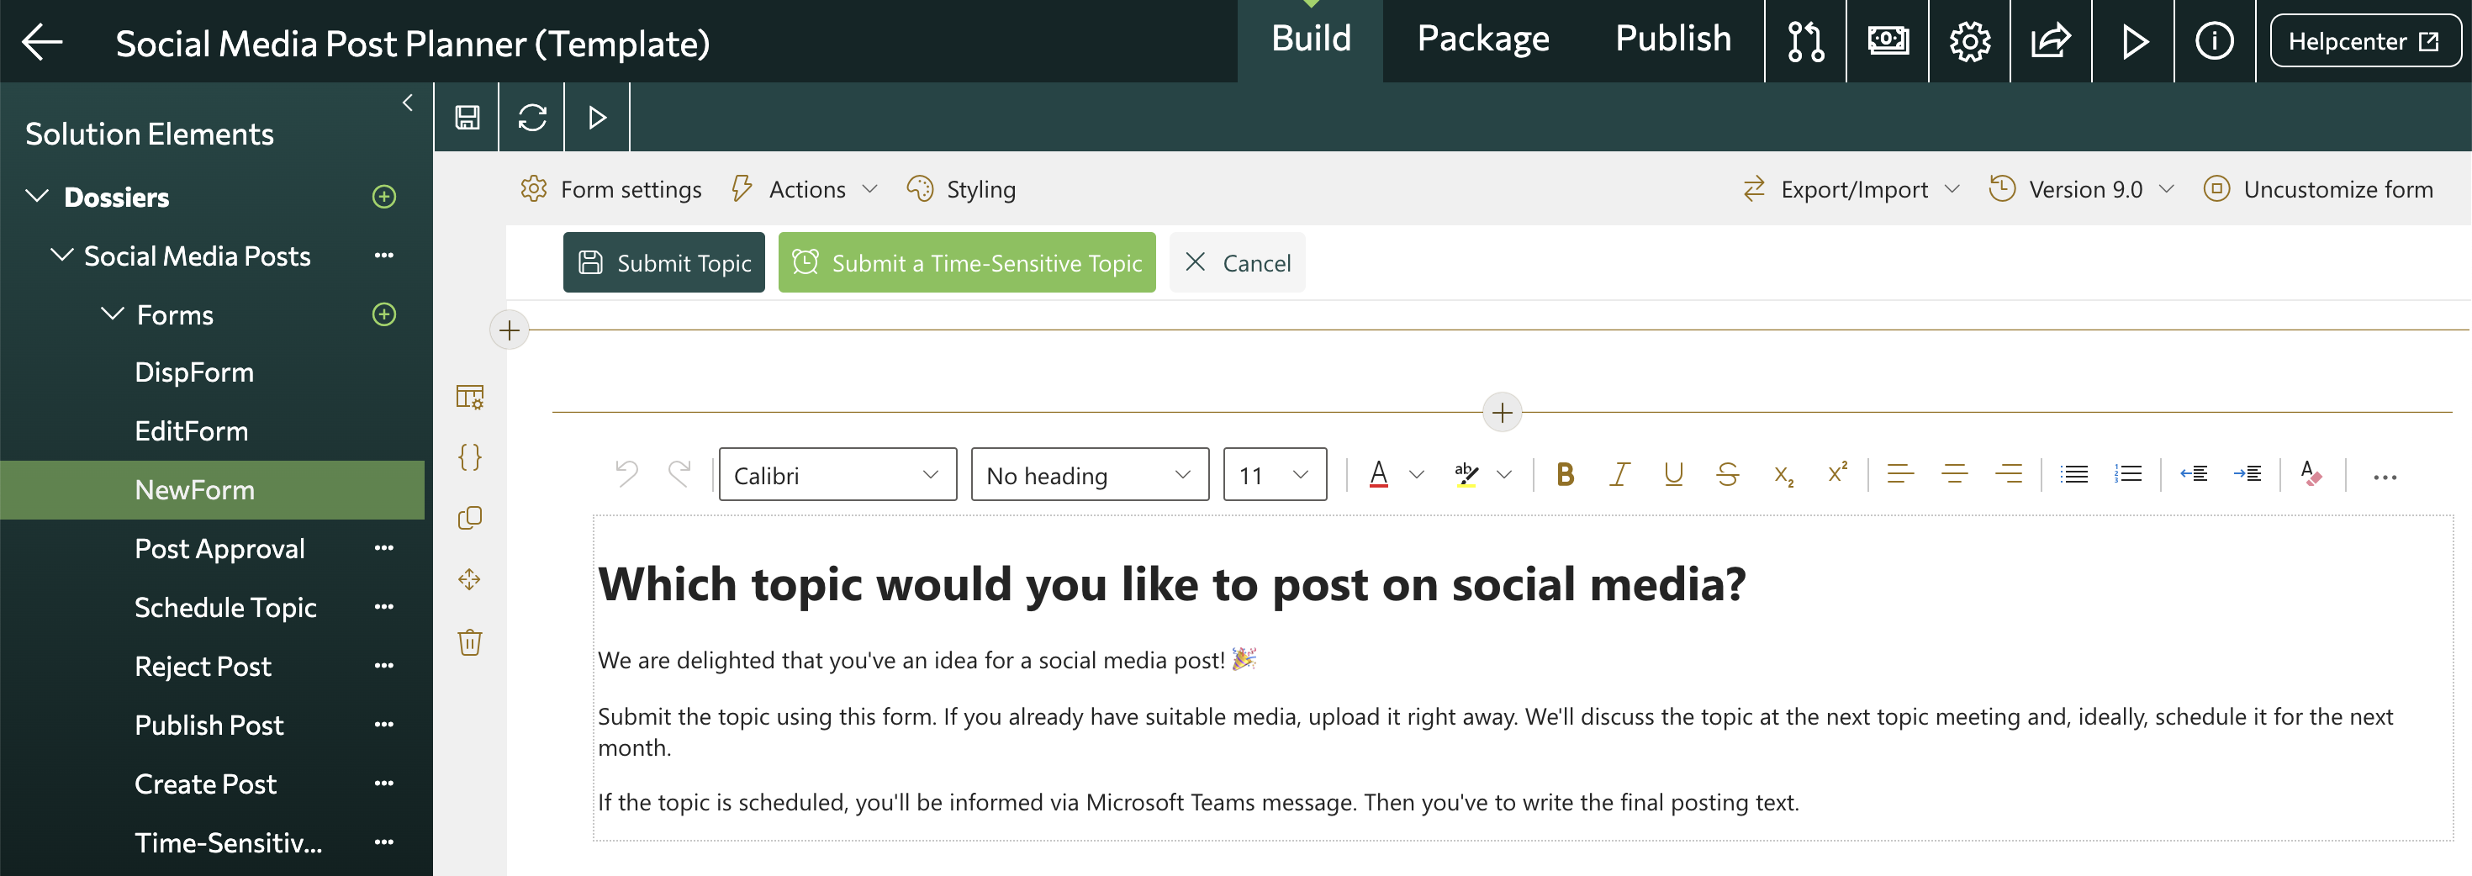Open the Calibri font dropdown

837,474
